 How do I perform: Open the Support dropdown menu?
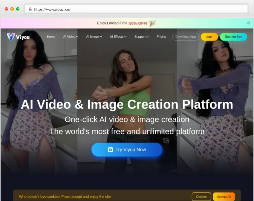(141, 37)
